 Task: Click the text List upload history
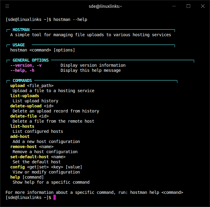tap(35, 101)
